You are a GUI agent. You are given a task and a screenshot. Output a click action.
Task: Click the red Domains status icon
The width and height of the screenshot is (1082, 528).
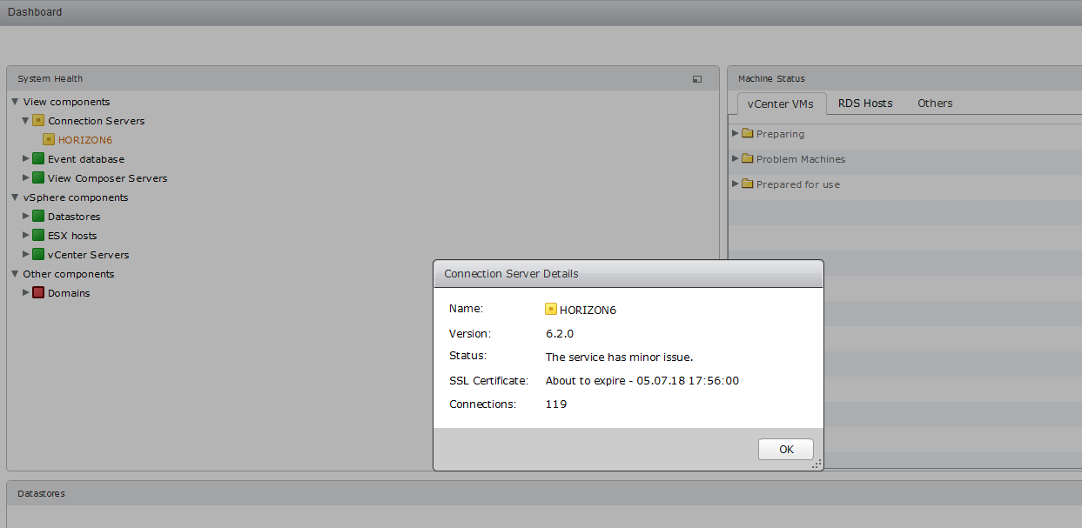(x=38, y=293)
